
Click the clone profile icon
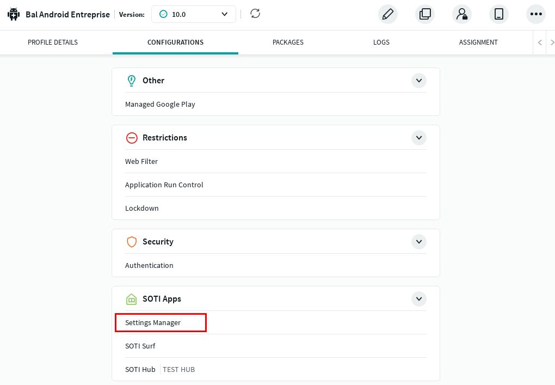424,14
